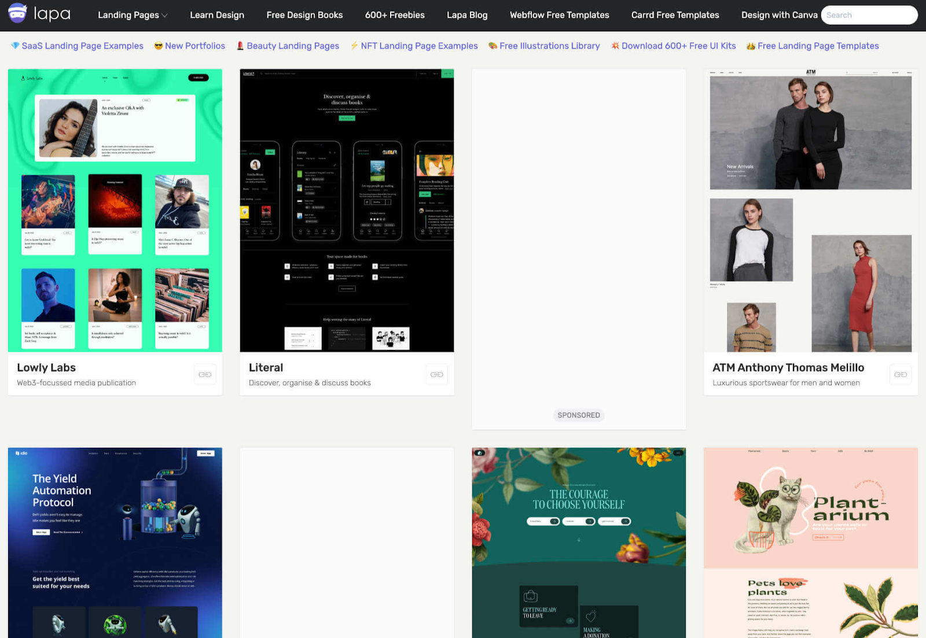Click the crown icon beside Free Landing Page Templates
This screenshot has width=926, height=638.
[x=751, y=46]
